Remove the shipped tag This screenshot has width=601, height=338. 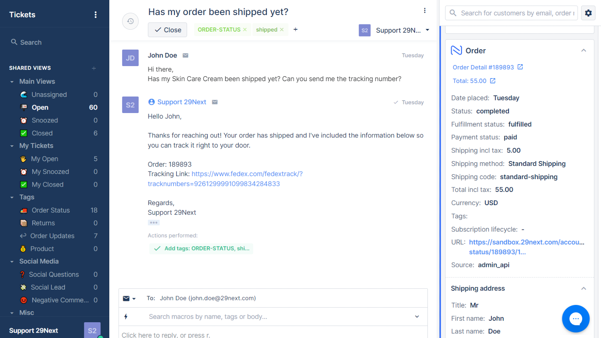coord(282,29)
